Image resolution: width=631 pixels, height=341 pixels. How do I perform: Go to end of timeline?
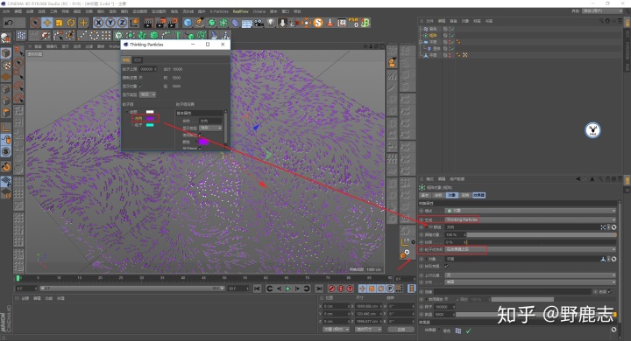coord(319,289)
